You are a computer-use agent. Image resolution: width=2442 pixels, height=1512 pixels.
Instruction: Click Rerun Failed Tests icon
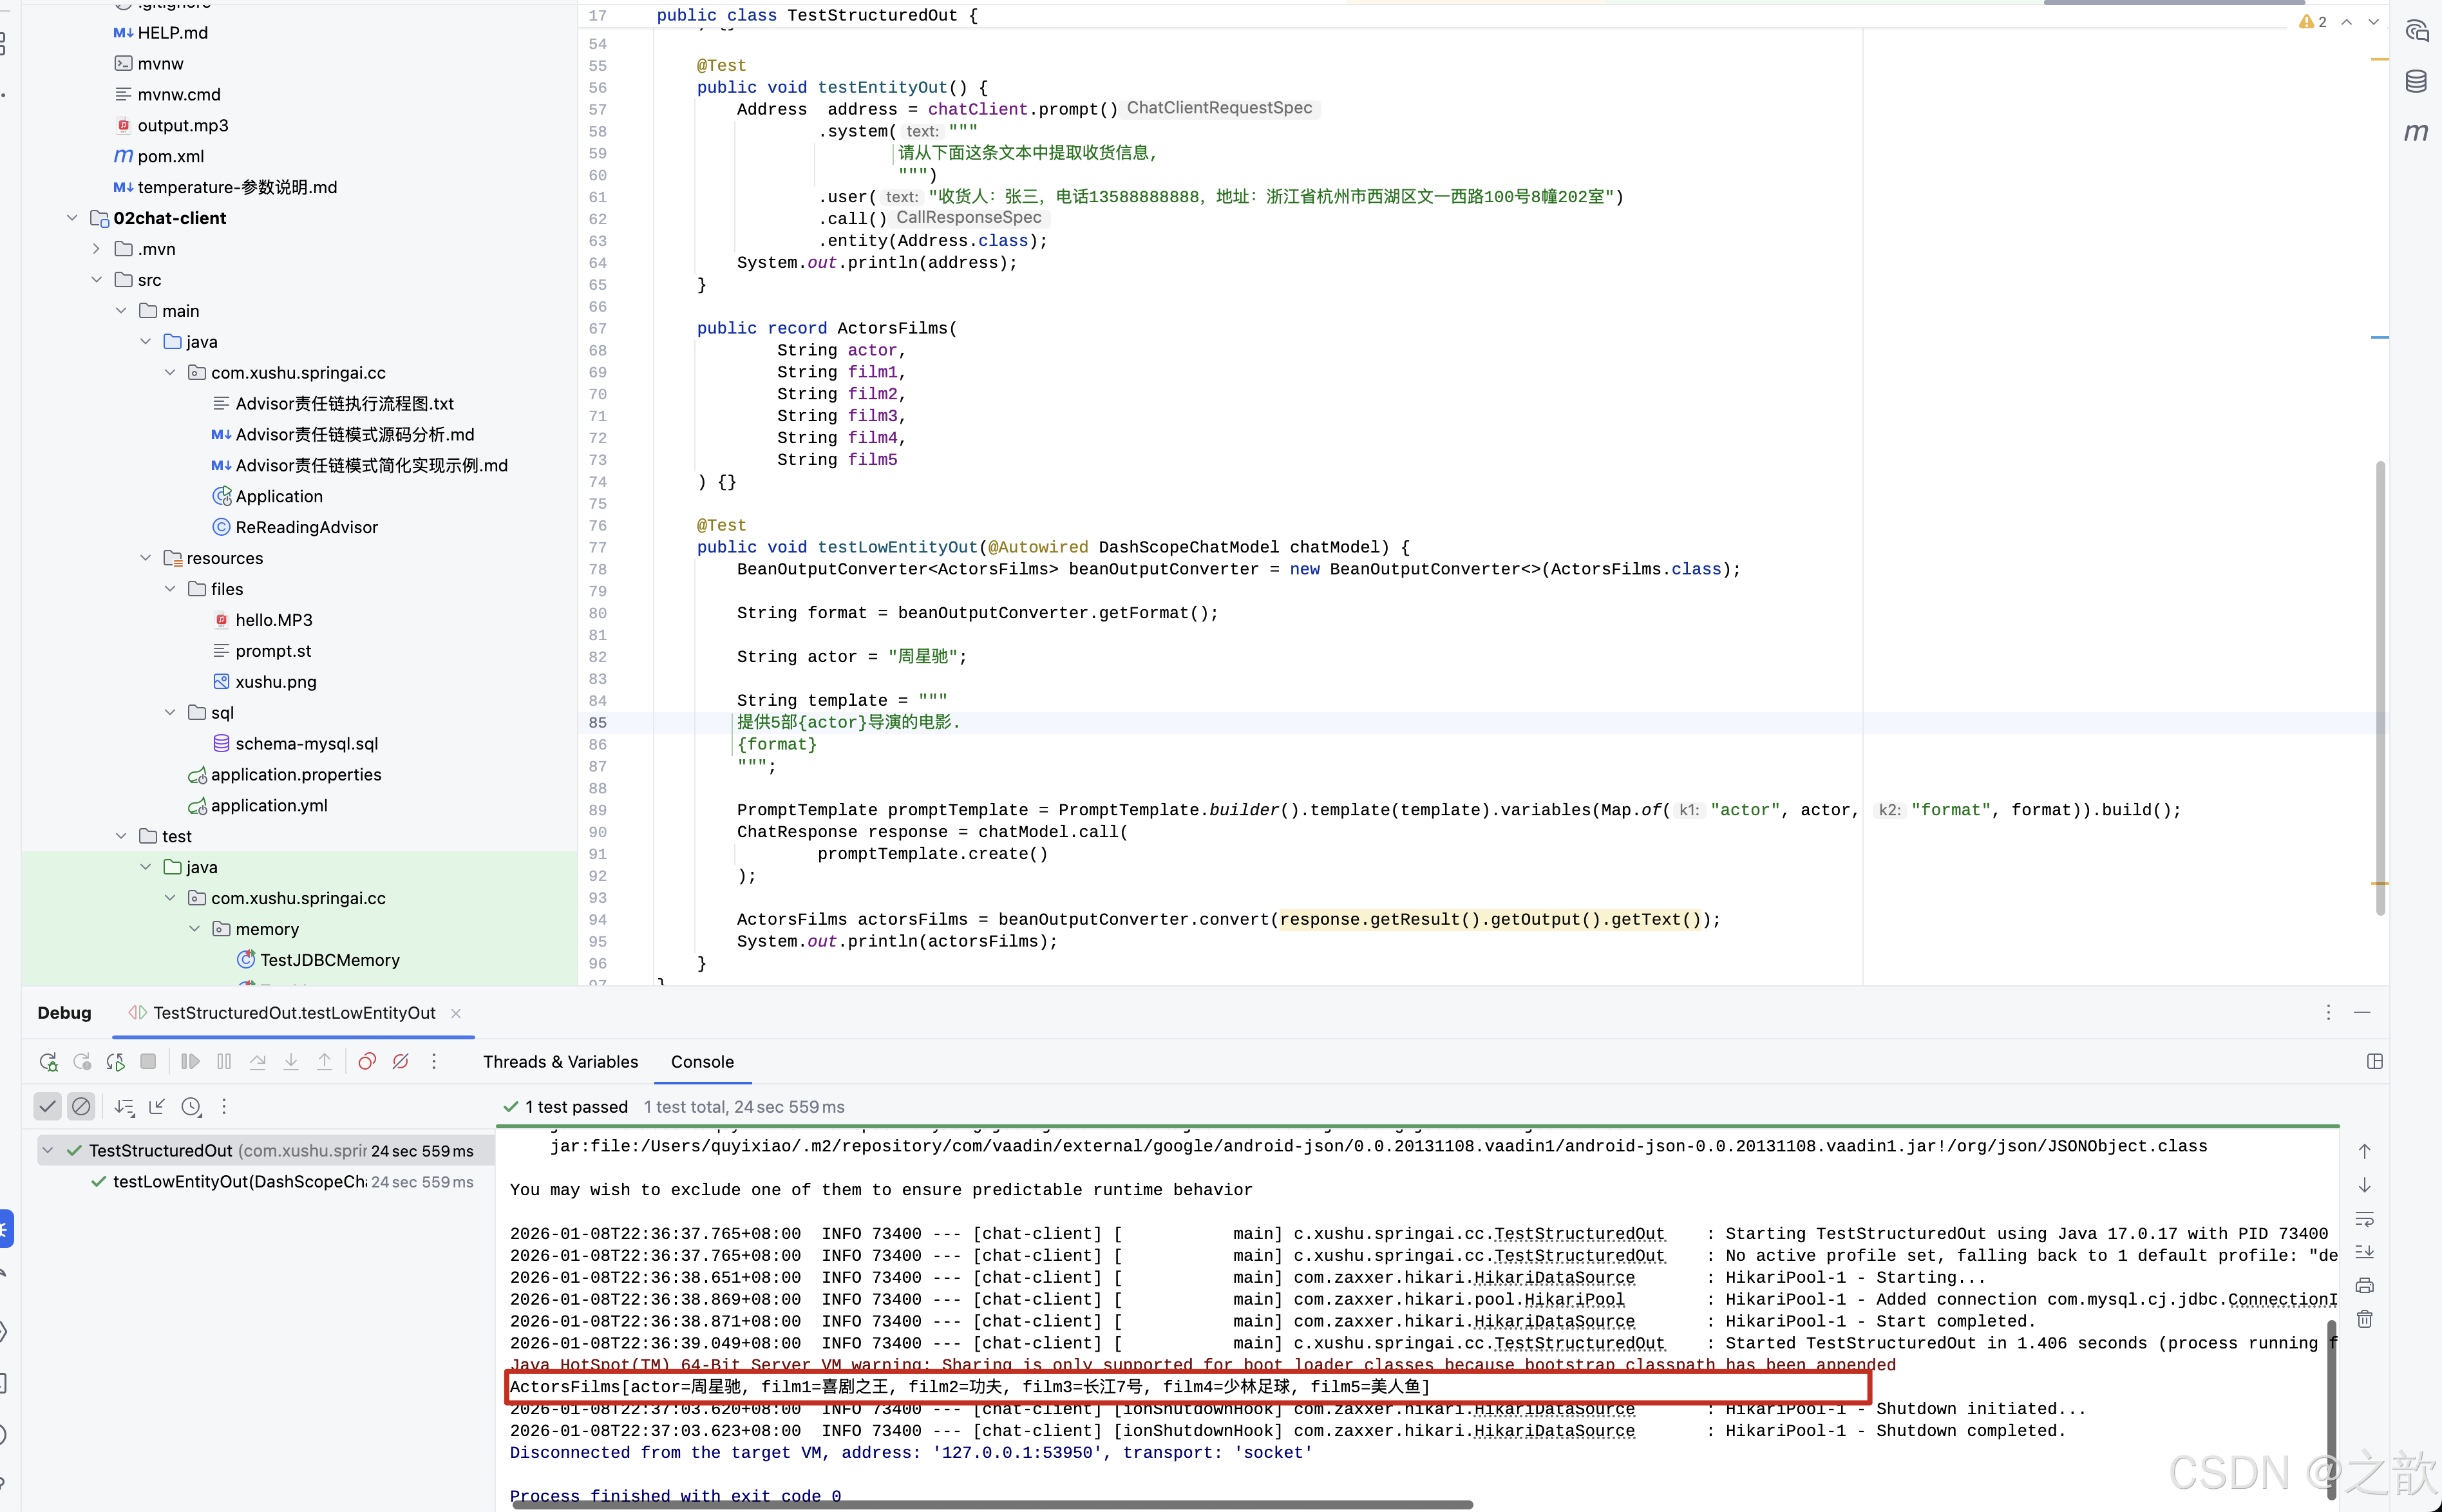pyautogui.click(x=82, y=1062)
